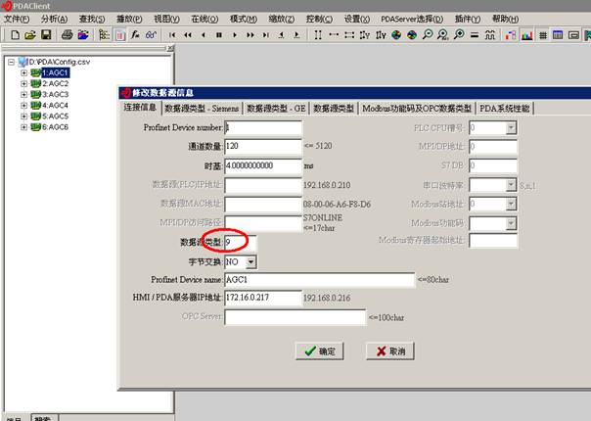Click the Save disk toolbar icon
This screenshot has width=591, height=421.
click(45, 35)
